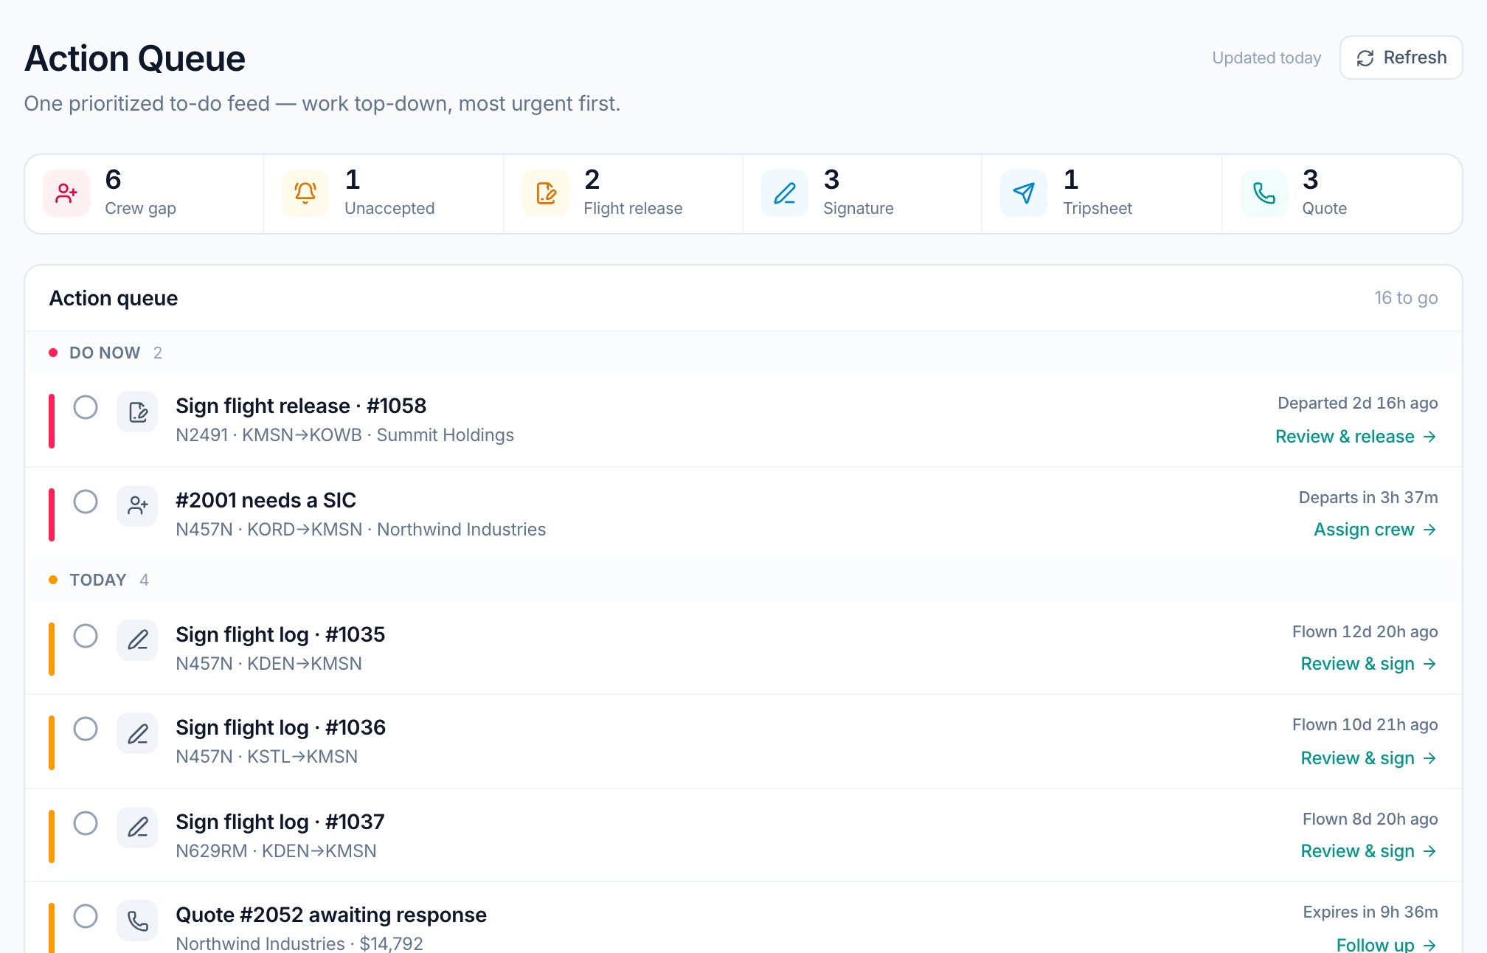Click the Tripsheet paper plane icon
This screenshot has width=1487, height=953.
pos(1024,194)
